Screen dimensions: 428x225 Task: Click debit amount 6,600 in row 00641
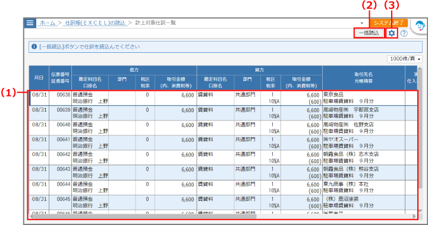pos(187,140)
